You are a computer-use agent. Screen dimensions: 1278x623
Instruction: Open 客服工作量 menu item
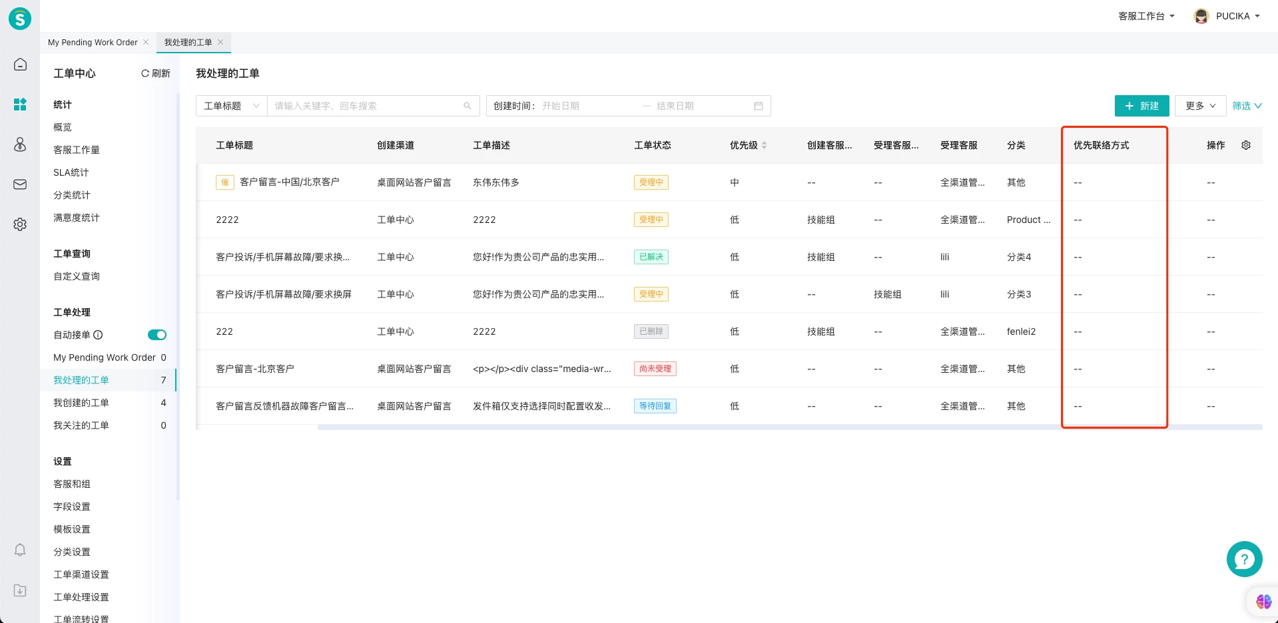[77, 150]
